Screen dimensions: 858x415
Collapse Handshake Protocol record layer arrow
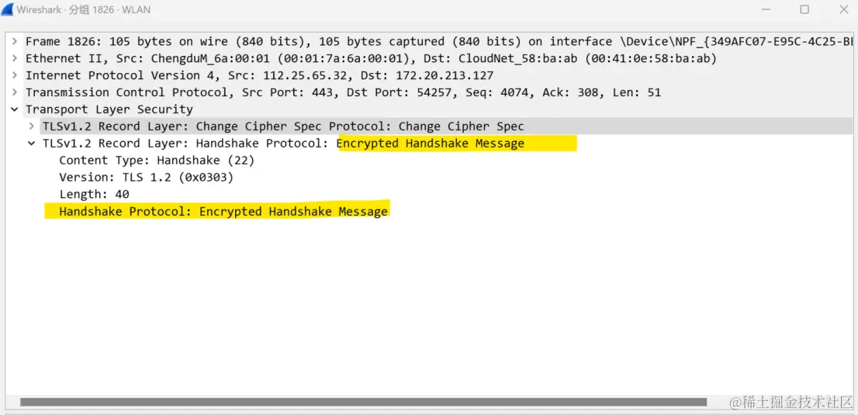33,144
